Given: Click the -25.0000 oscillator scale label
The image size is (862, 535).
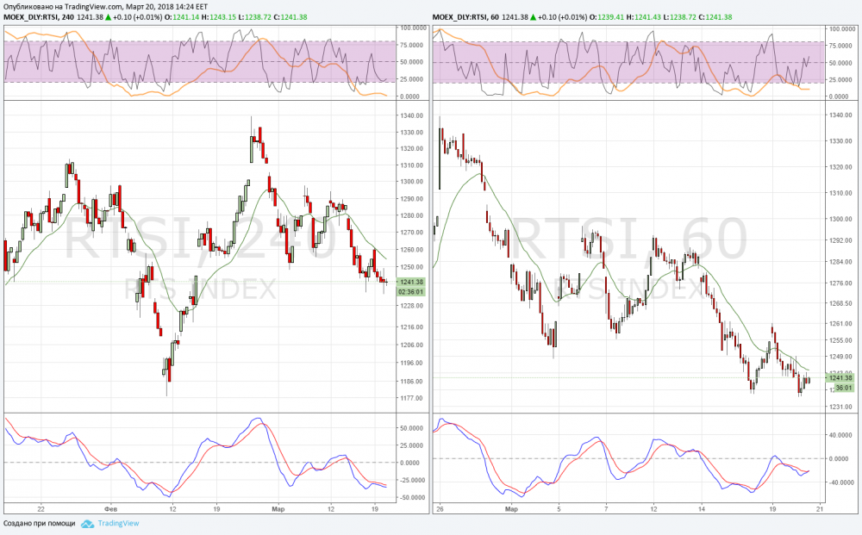Looking at the screenshot, I should pyautogui.click(x=412, y=481).
